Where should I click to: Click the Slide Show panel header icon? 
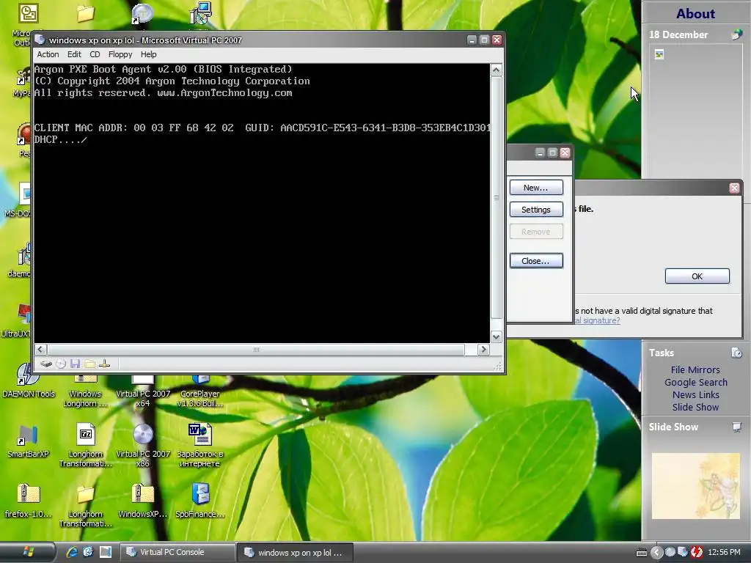(736, 427)
